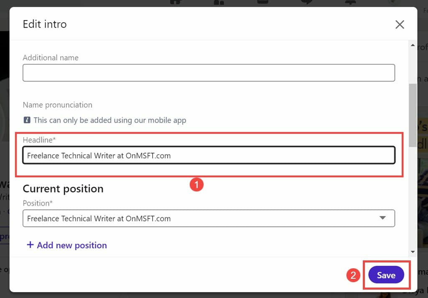Focus the Additional name text field
The width and height of the screenshot is (428, 298).
209,73
